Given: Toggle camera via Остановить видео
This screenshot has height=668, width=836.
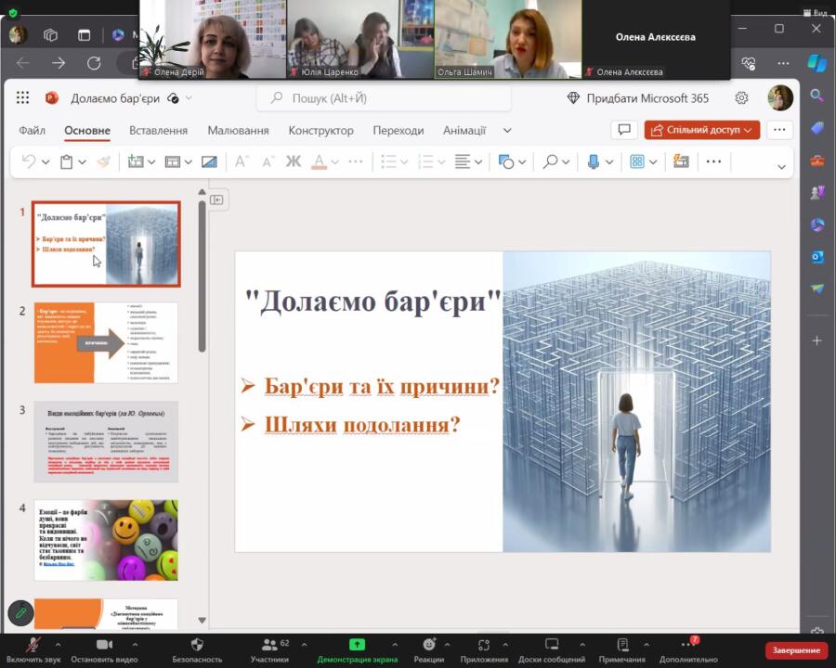Looking at the screenshot, I should [104, 649].
